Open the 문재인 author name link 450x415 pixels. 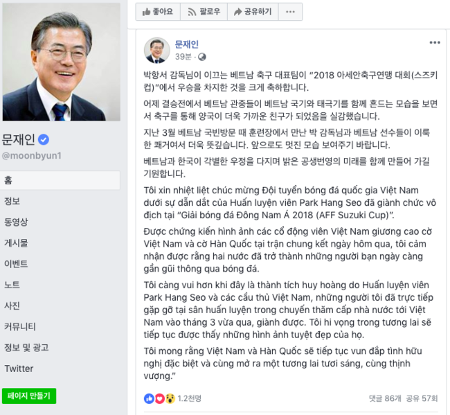187,44
